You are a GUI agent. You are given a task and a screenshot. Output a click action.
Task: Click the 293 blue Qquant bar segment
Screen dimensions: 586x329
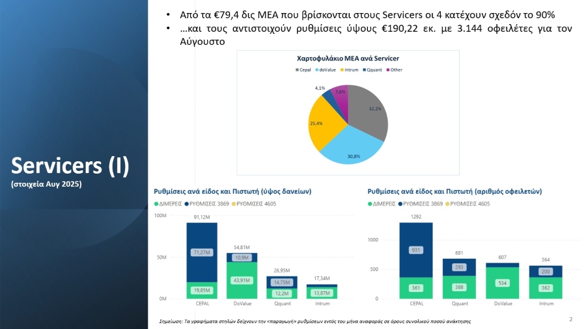coord(460,267)
